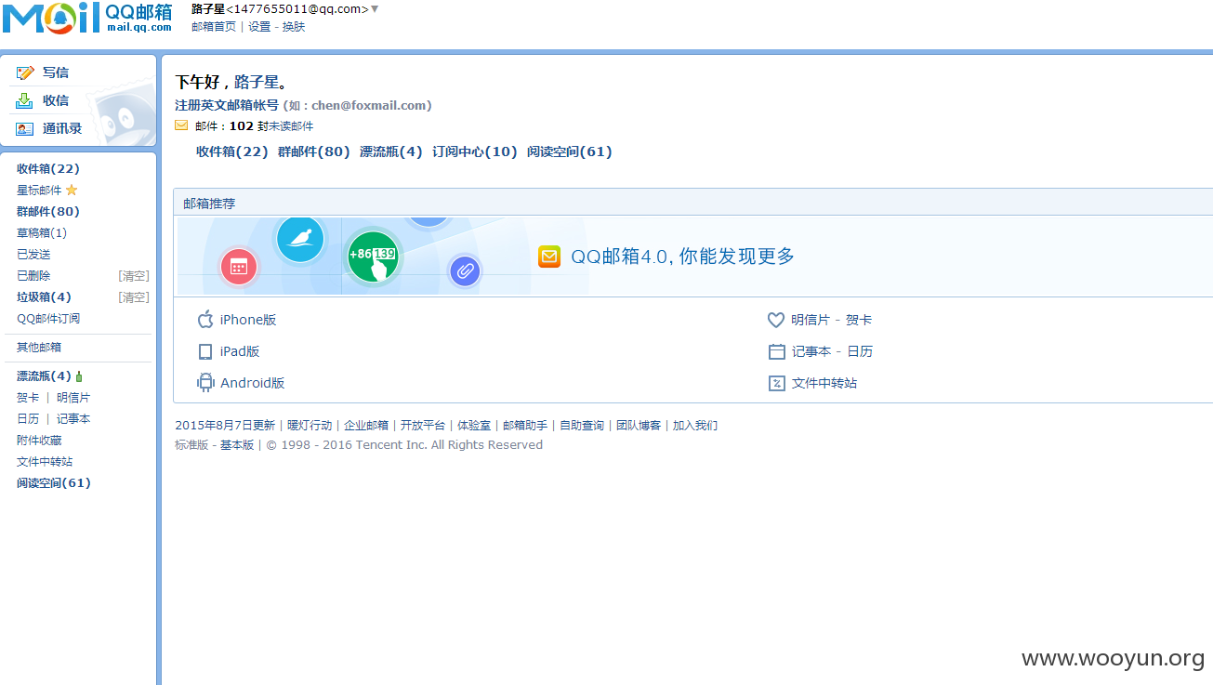Screen dimensions: 1213x685
Task: Open 开放平台 footer link
Action: pos(423,426)
